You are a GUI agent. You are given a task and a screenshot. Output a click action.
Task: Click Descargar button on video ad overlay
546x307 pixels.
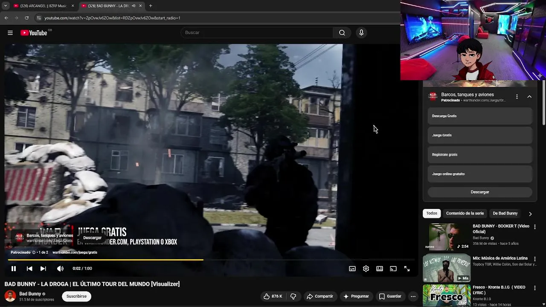(x=92, y=238)
